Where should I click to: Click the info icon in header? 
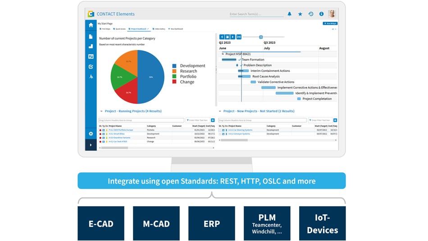click(x=321, y=14)
